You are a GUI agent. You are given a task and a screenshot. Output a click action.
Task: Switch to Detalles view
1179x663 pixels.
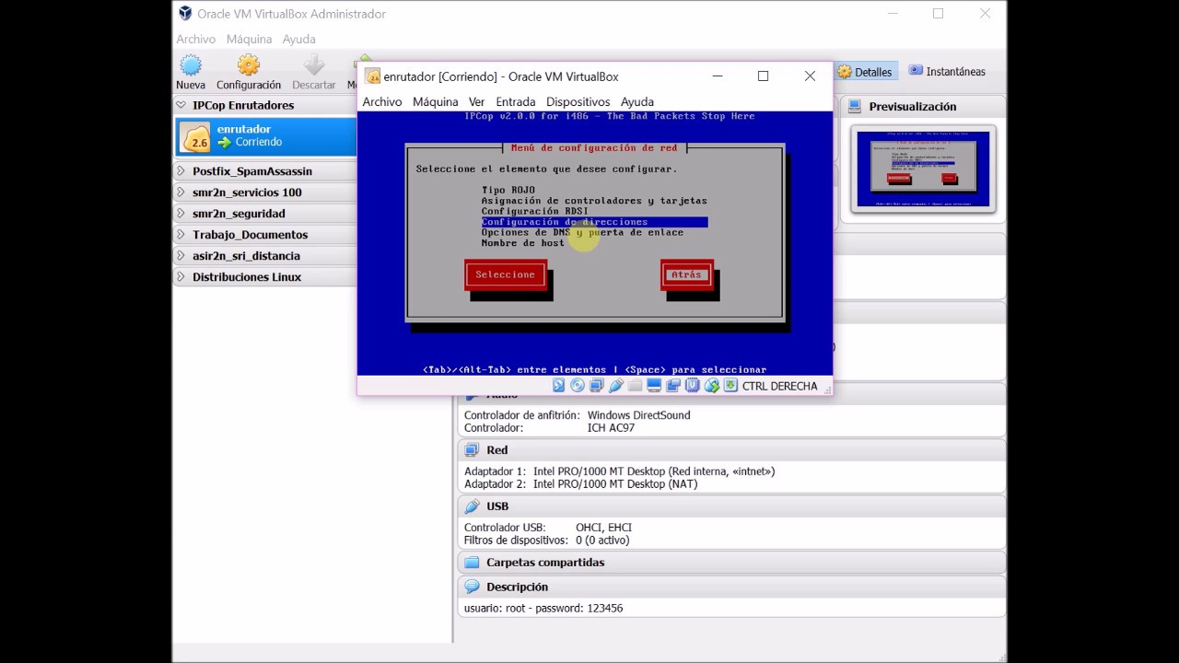864,72
